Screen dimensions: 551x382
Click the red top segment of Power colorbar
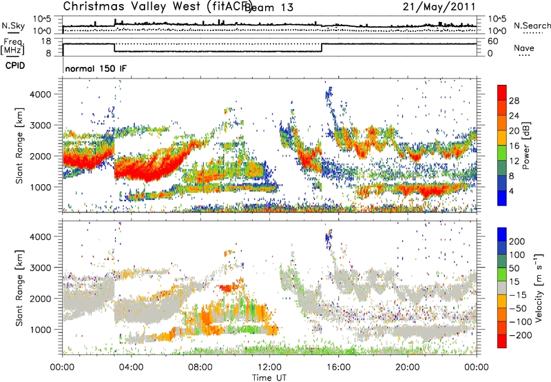pos(502,92)
